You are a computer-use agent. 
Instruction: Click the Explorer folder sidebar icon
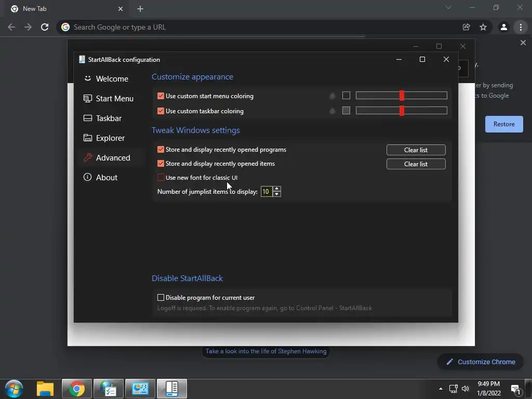pos(87,138)
